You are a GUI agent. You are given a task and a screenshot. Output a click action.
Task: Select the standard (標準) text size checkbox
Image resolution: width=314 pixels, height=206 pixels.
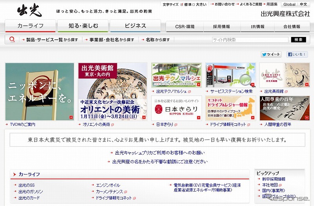pyautogui.click(x=182, y=4)
